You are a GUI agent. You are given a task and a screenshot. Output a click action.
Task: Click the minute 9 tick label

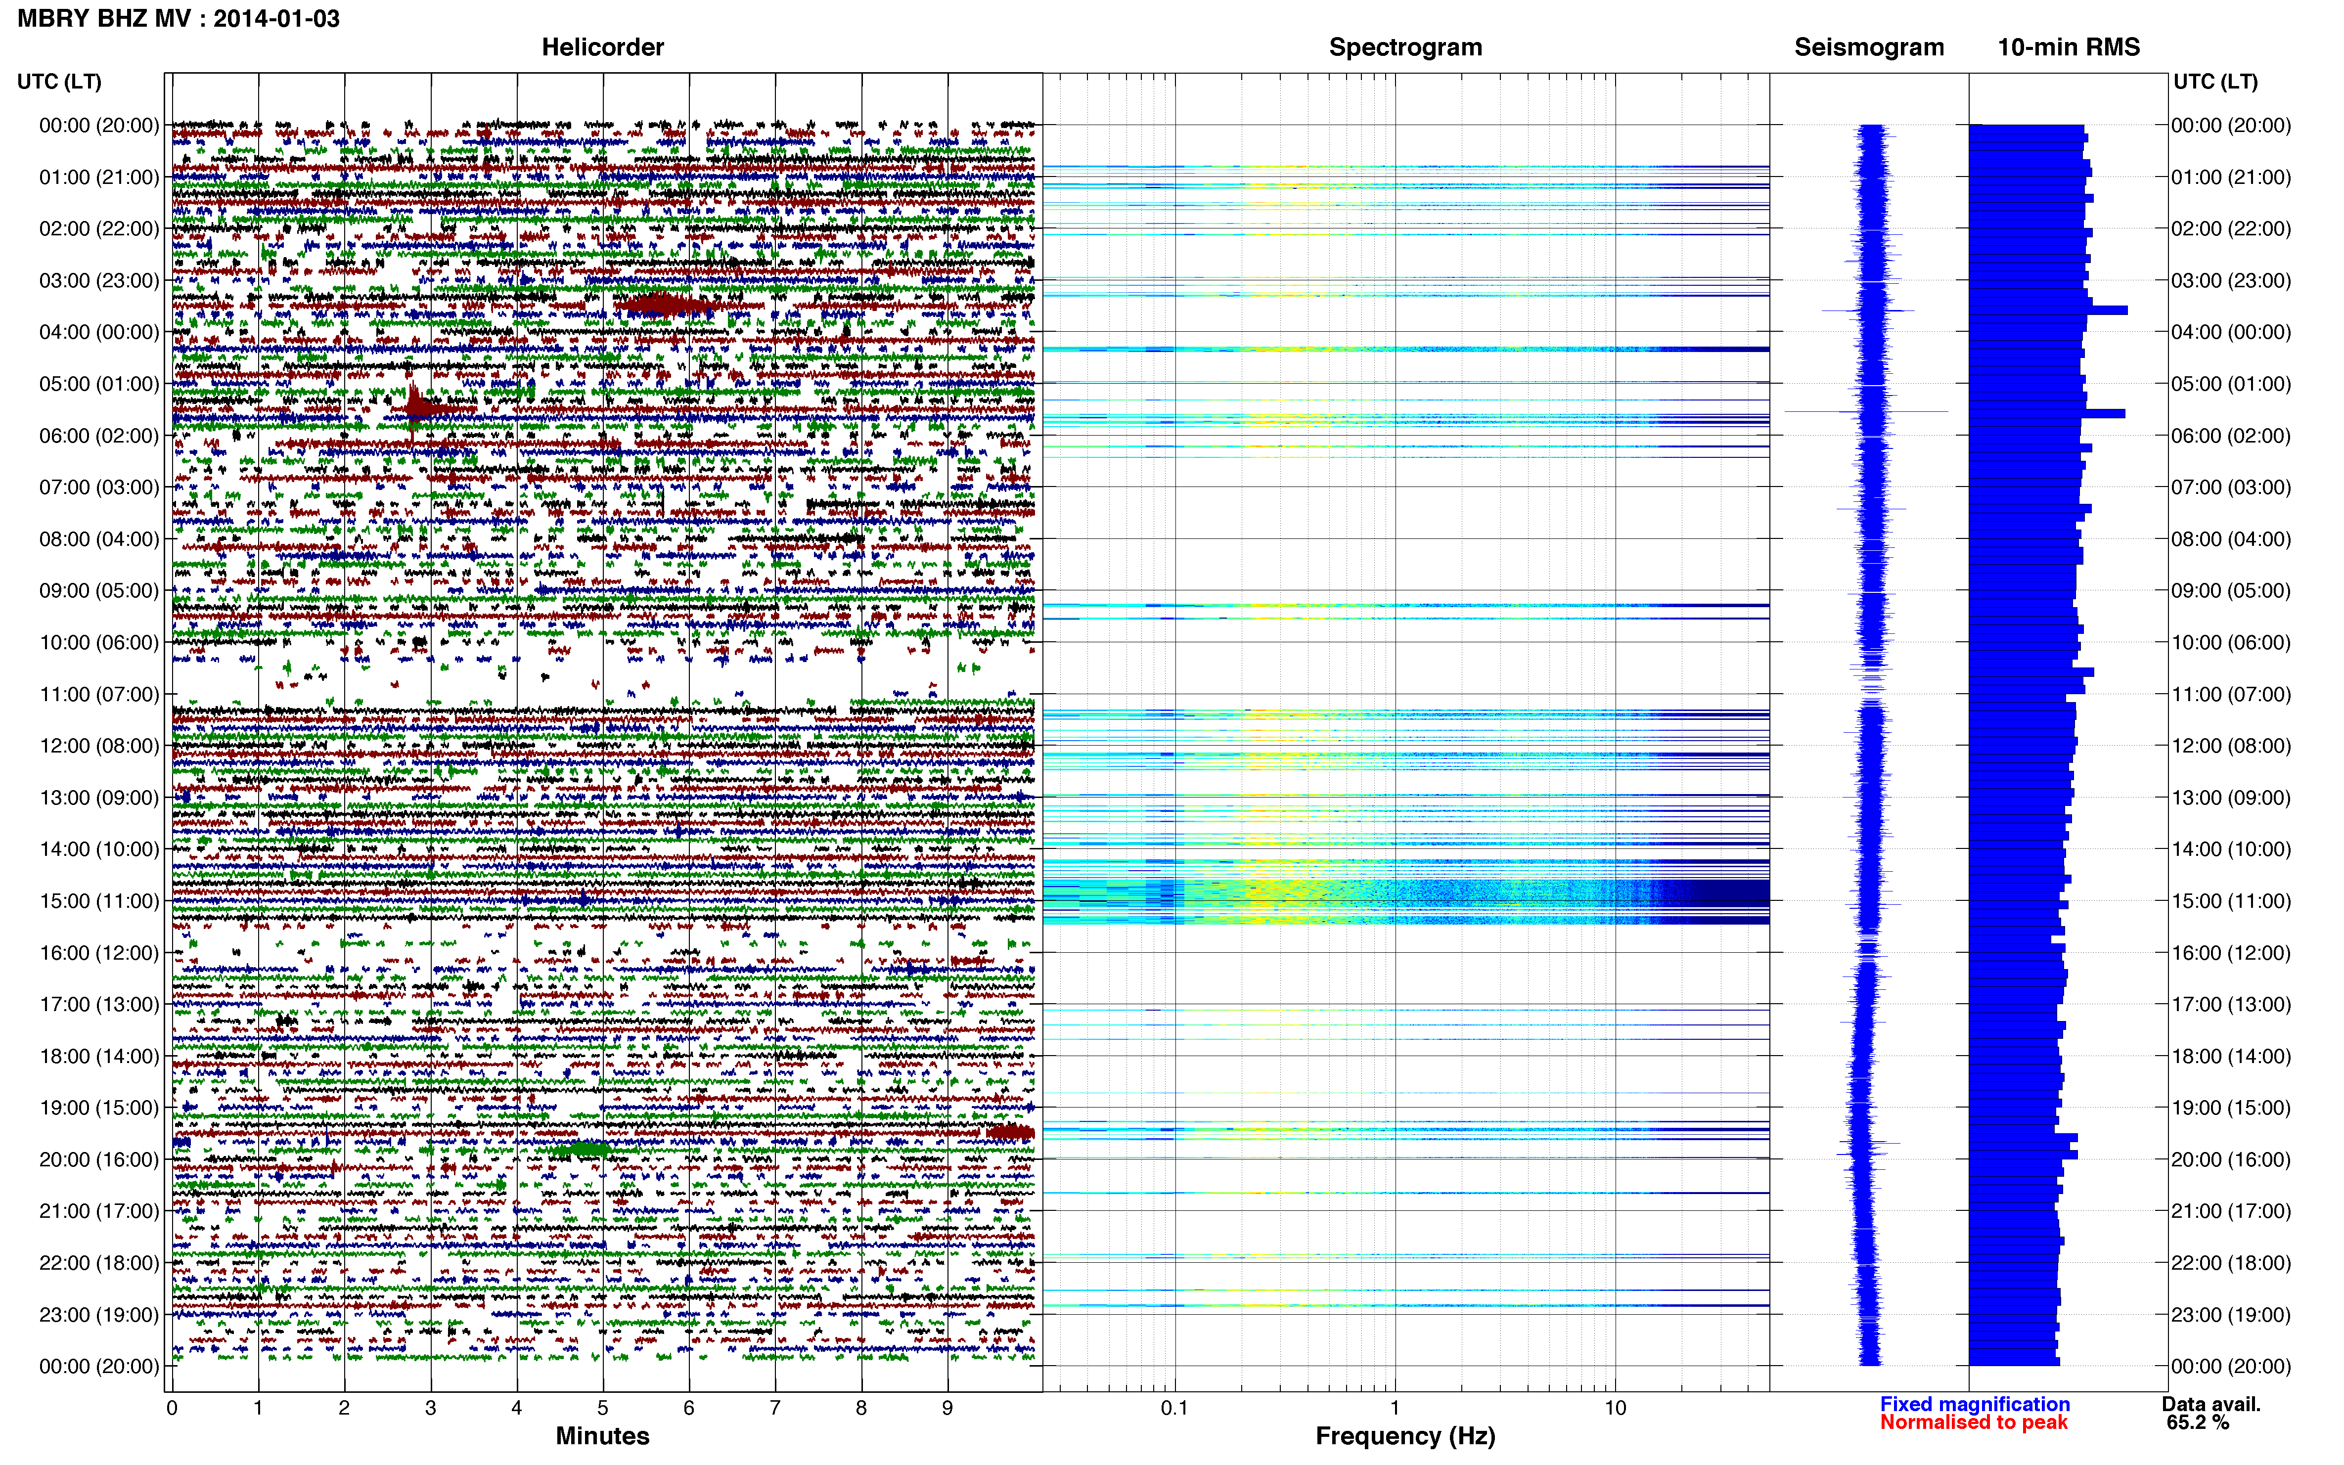pos(947,1408)
